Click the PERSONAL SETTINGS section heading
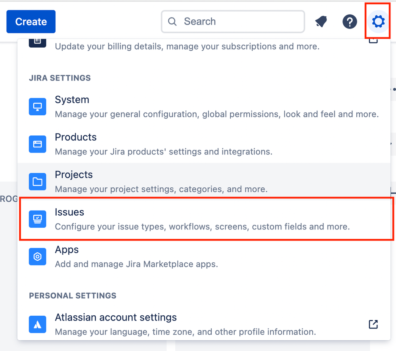 point(73,296)
